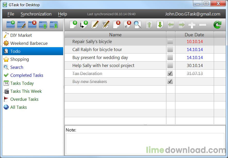Click the edit task pencil icon

[x=95, y=24]
